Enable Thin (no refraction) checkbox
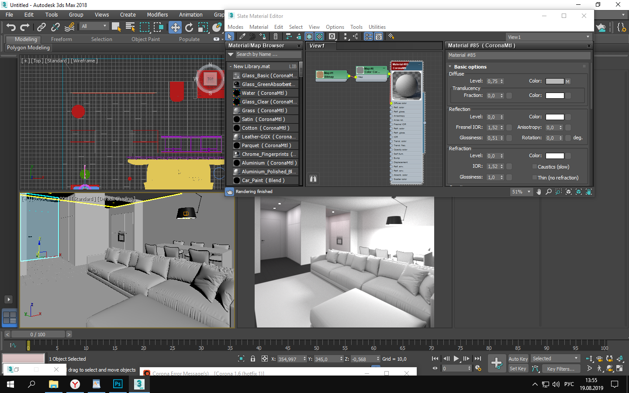629x393 pixels. coord(535,177)
